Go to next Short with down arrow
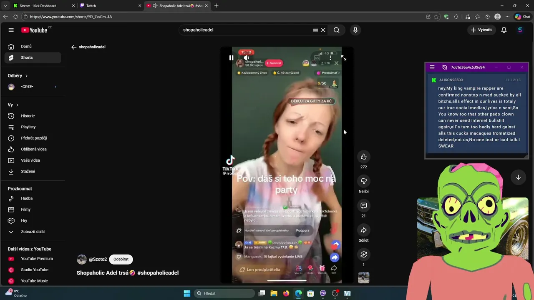This screenshot has width=534, height=300. [x=518, y=177]
